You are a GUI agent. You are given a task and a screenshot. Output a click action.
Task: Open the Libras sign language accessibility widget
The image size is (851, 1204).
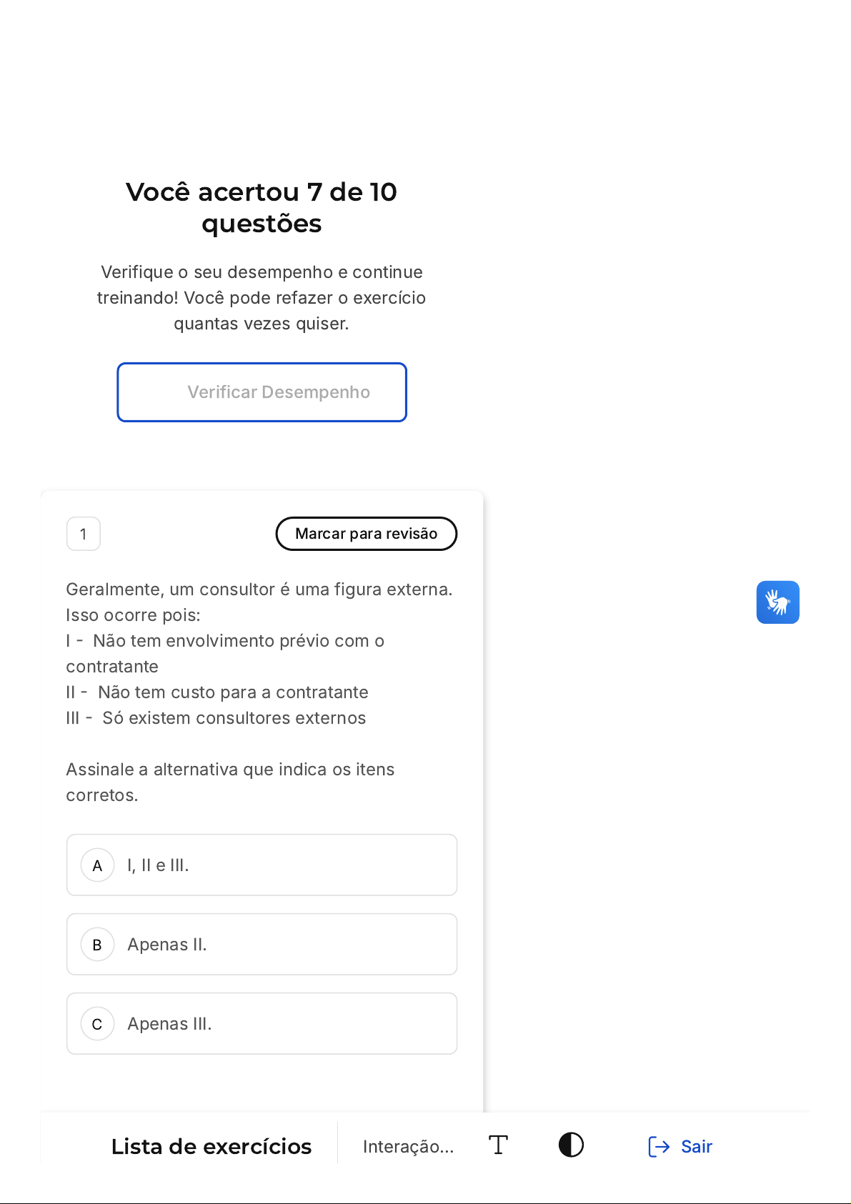tap(777, 602)
